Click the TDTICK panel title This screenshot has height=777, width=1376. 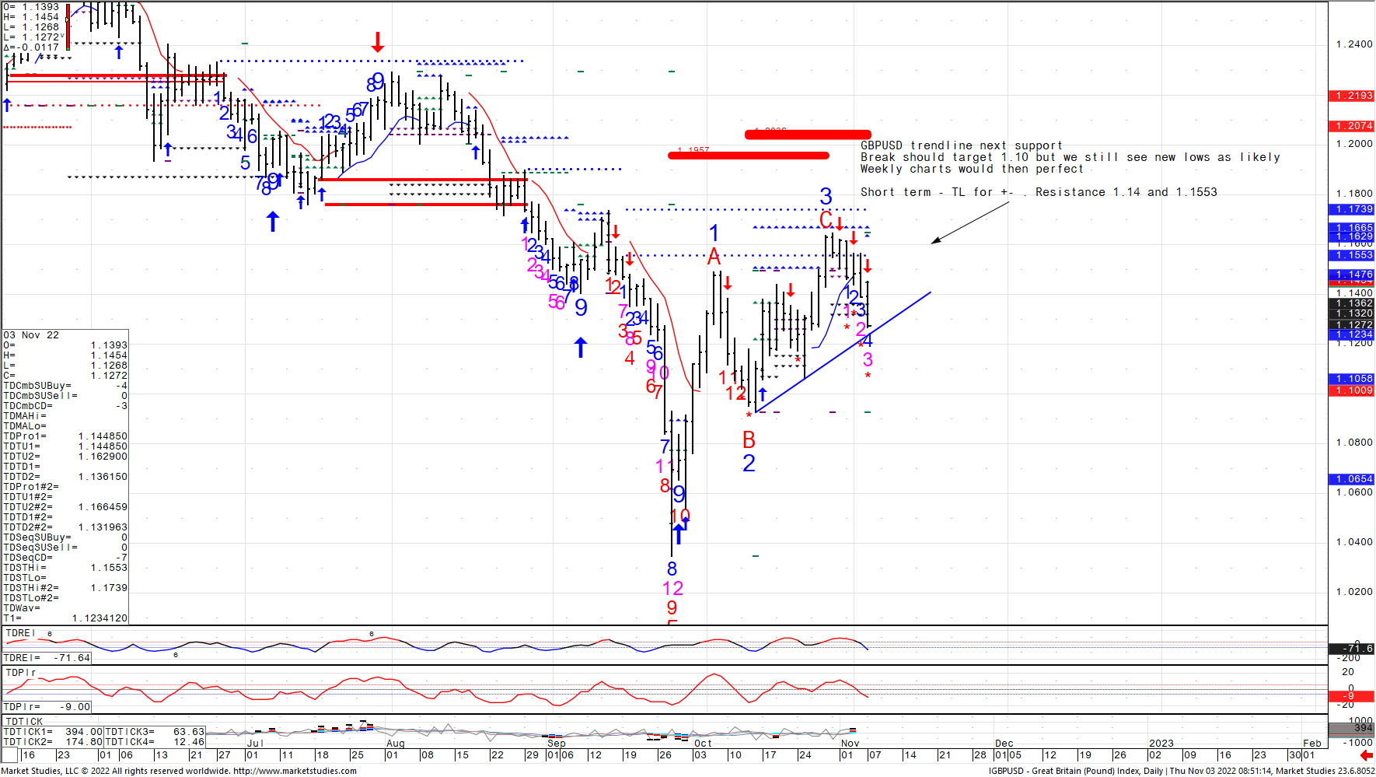(x=24, y=722)
